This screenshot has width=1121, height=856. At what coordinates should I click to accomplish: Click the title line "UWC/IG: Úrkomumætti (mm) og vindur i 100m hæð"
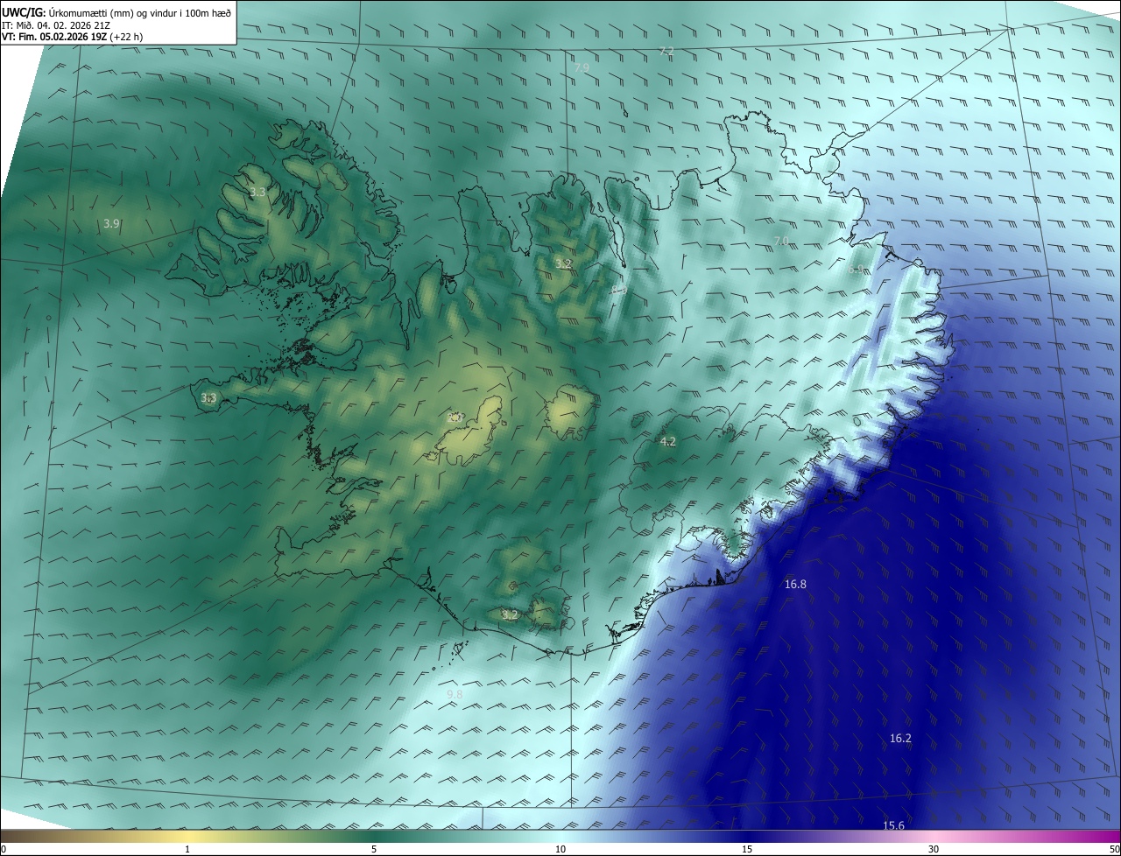coord(116,12)
